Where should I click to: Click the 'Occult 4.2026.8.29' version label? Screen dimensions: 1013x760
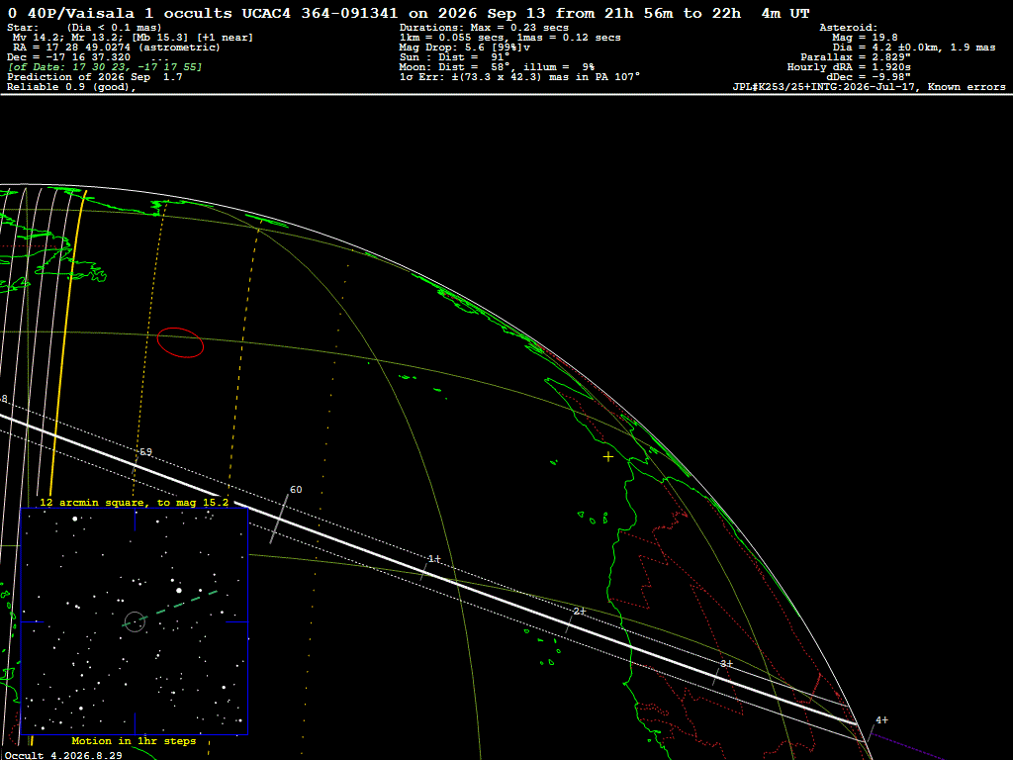click(x=63, y=755)
